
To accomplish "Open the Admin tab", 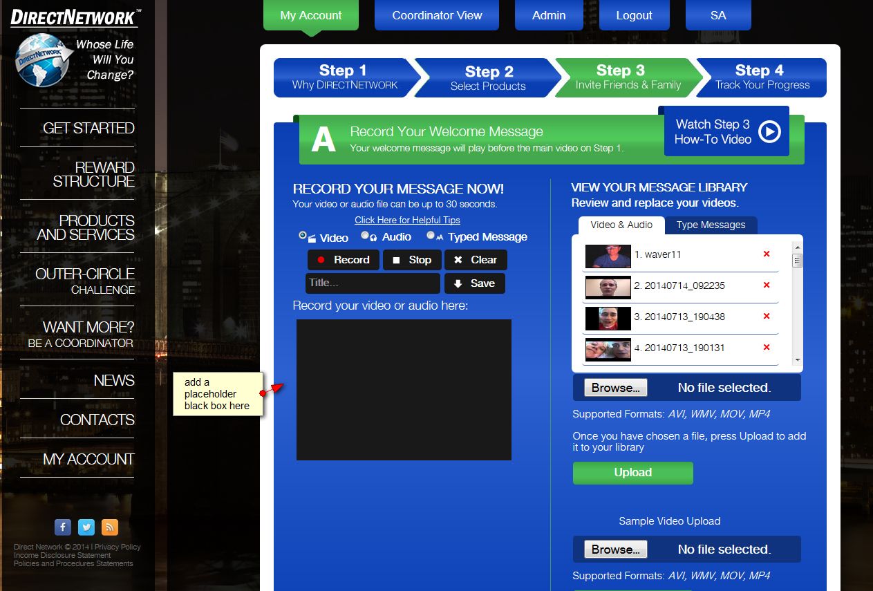I will pyautogui.click(x=549, y=15).
